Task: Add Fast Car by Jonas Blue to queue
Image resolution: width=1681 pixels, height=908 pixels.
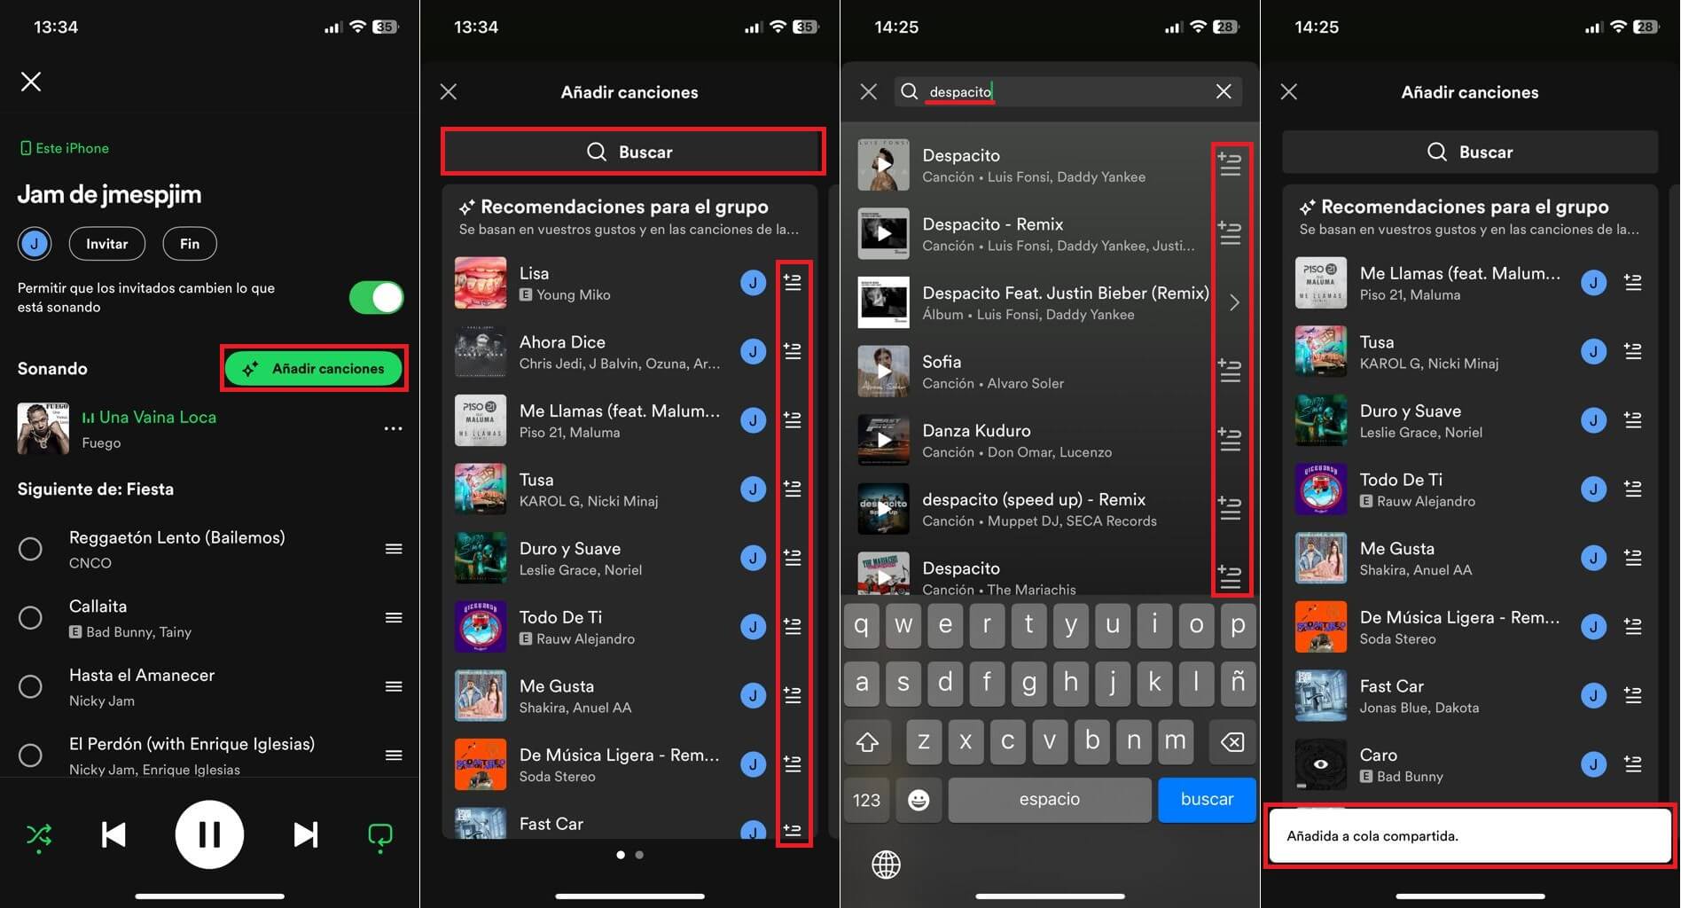Action: [1632, 695]
